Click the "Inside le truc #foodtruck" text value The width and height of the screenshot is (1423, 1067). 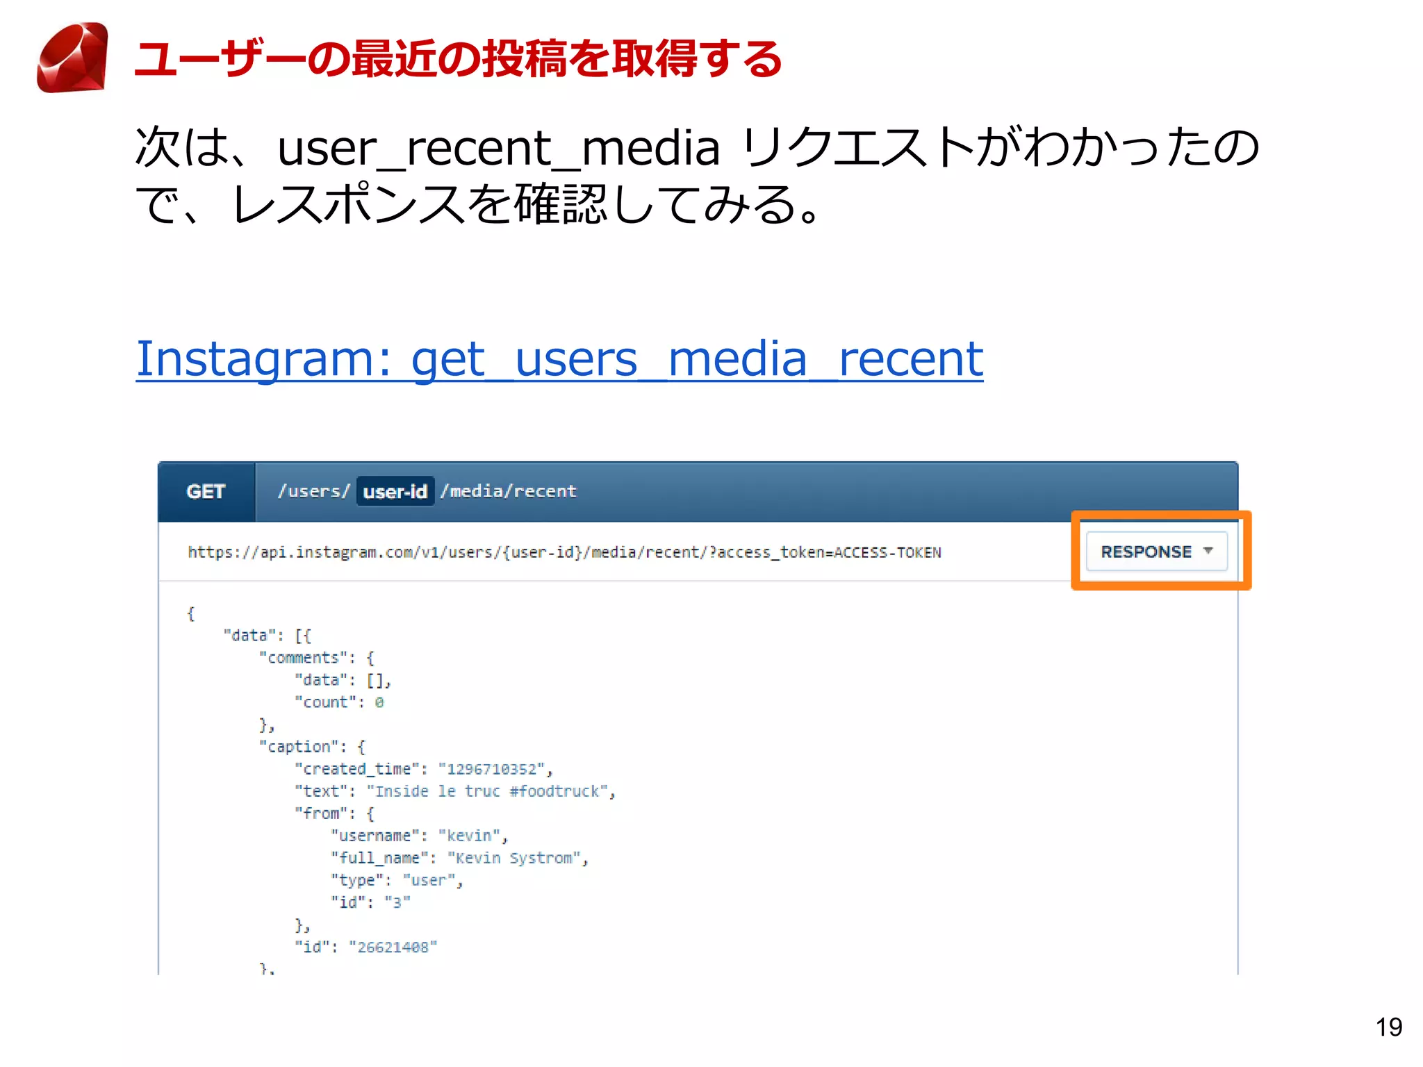(488, 791)
